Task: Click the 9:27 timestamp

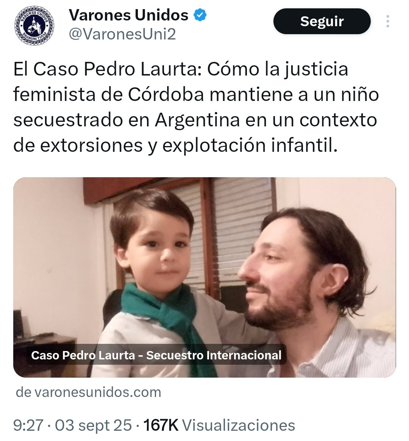Action: tap(28, 425)
